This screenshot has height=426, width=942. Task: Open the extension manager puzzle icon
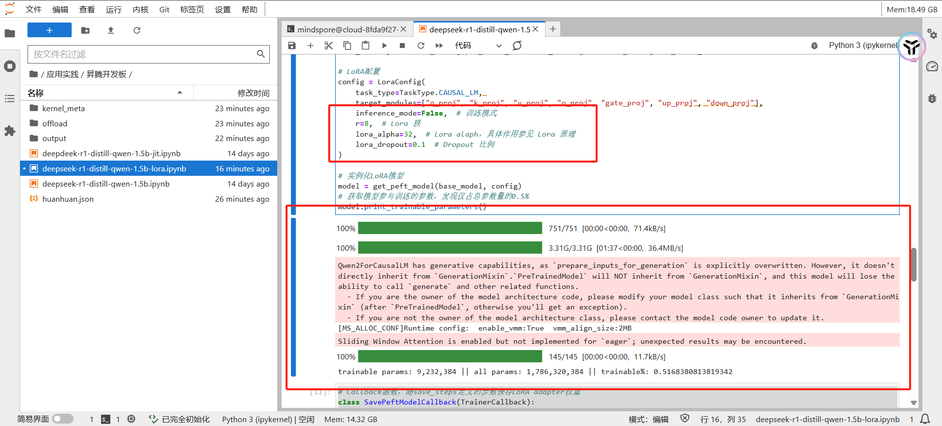pos(10,131)
